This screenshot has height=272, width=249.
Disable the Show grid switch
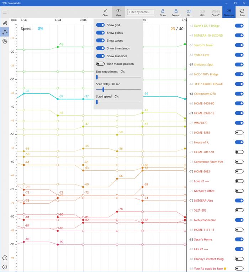click(x=100, y=25)
